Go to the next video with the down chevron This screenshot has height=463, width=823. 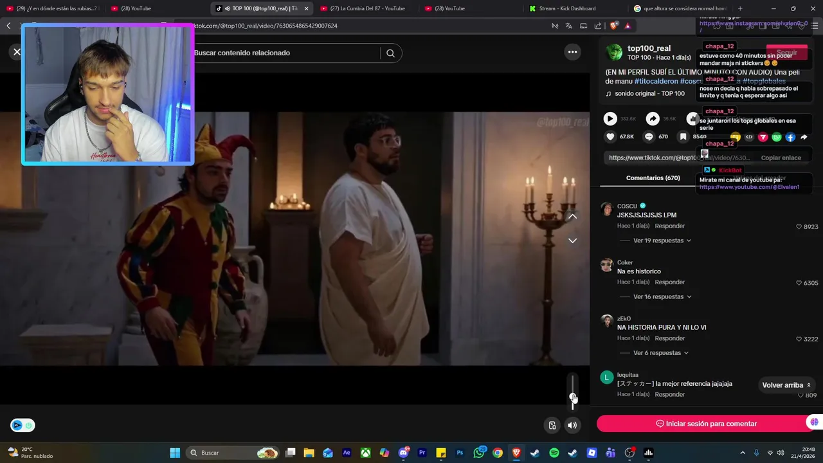pyautogui.click(x=572, y=241)
